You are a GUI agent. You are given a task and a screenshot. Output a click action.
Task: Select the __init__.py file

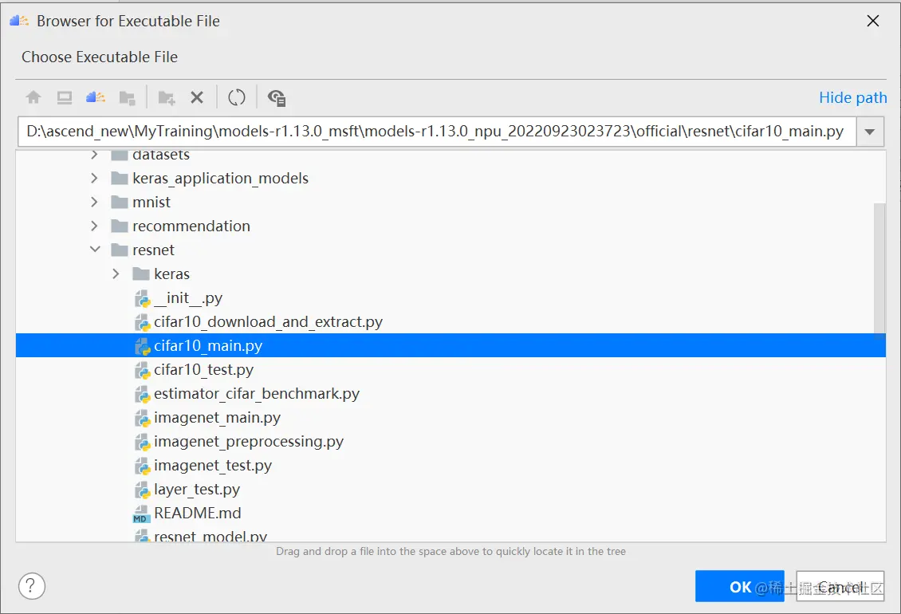click(188, 297)
